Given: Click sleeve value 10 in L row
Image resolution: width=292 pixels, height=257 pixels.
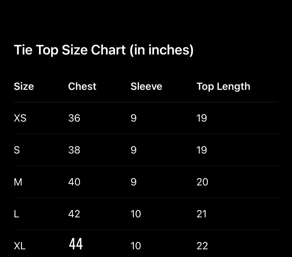Looking at the screenshot, I should click(136, 214).
